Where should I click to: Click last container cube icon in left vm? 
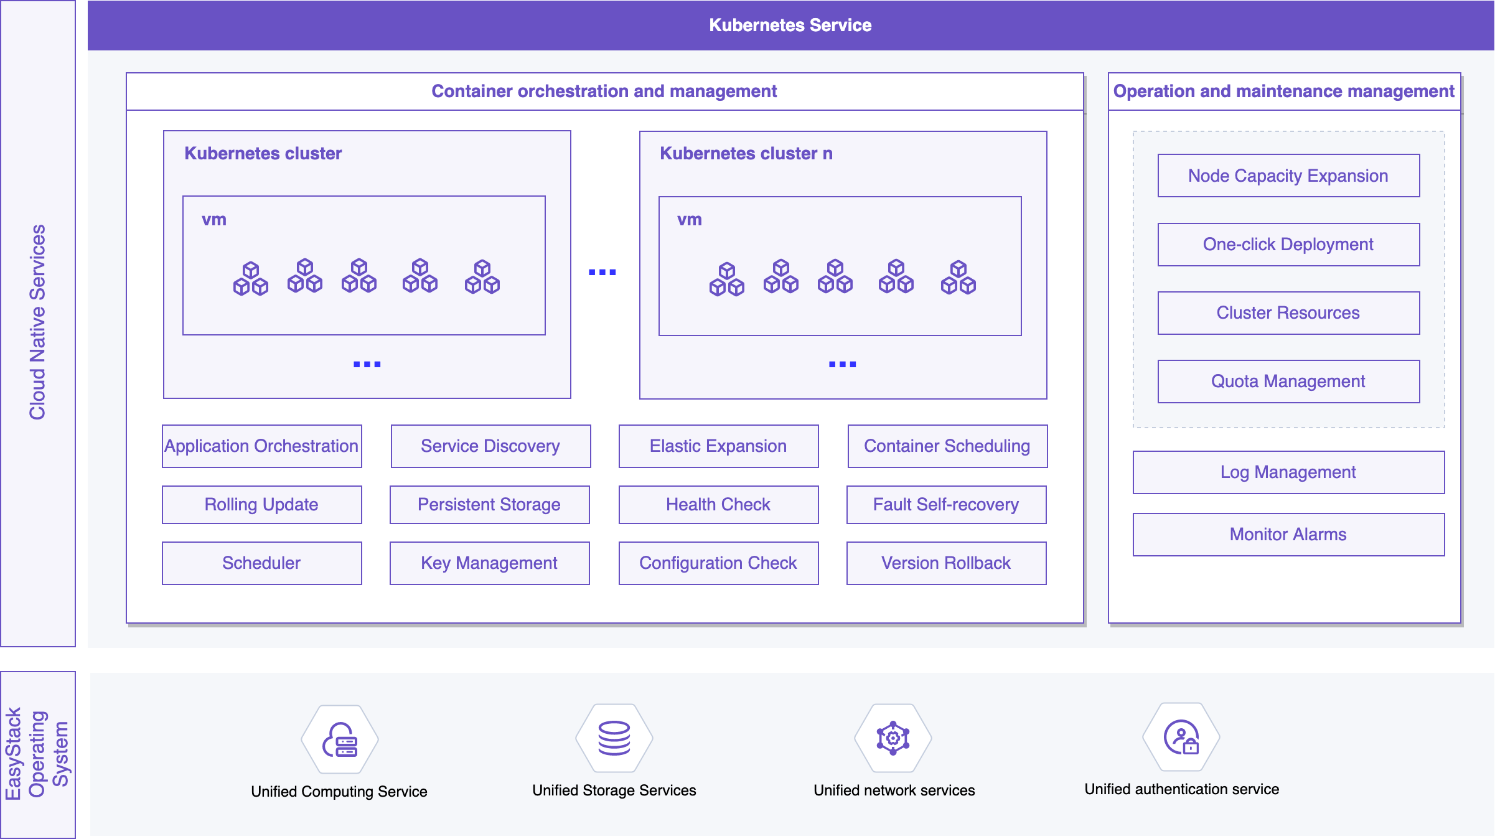[x=482, y=276]
